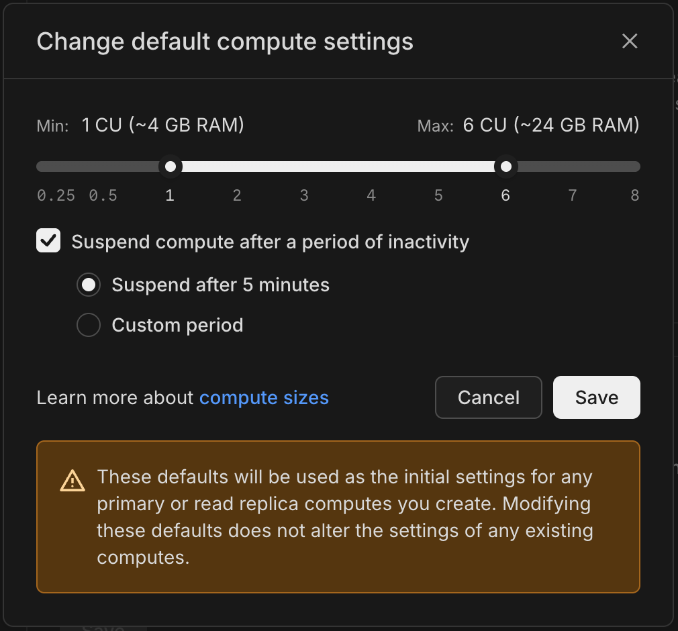Set slider to 3 CU position
Image resolution: width=678 pixels, height=631 pixels.
tap(304, 166)
